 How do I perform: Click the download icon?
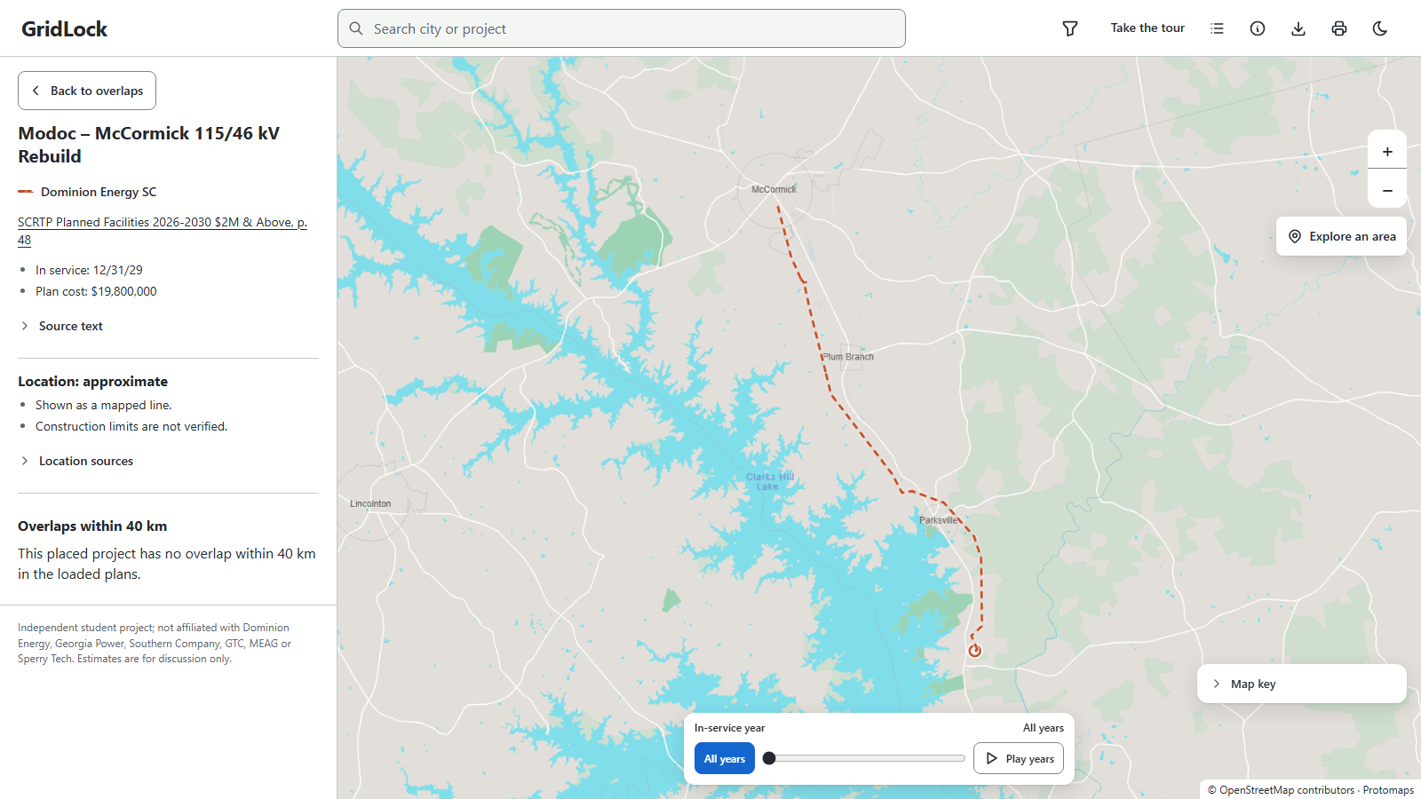pyautogui.click(x=1298, y=28)
